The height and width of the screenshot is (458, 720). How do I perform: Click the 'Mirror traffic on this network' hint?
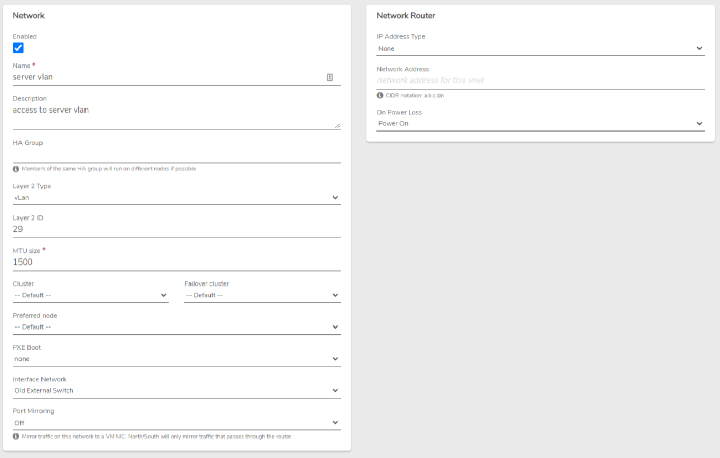[x=157, y=437]
